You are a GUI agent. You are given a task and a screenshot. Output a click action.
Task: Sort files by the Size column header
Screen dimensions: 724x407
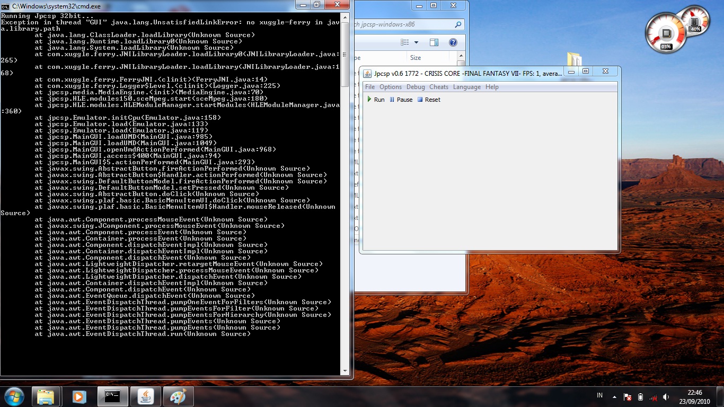point(416,58)
